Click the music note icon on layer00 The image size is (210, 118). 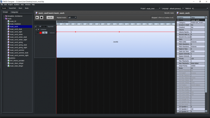43,26
